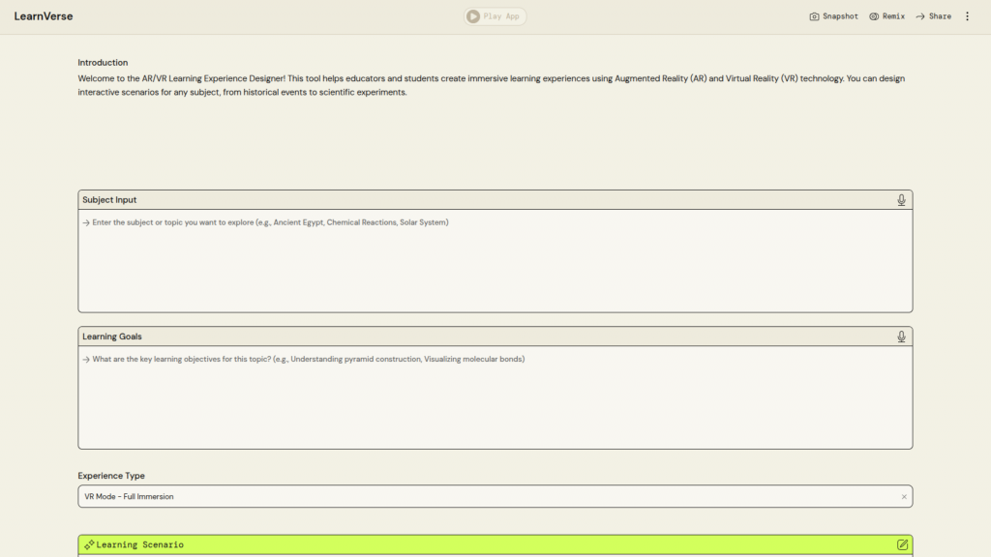Click the Remix icon in header
Viewport: 991px width, 557px height.
coord(874,16)
